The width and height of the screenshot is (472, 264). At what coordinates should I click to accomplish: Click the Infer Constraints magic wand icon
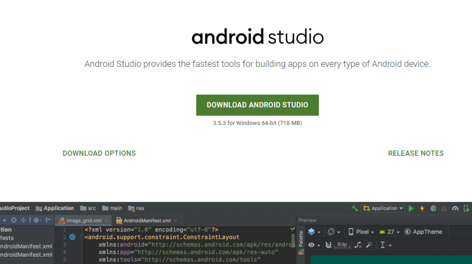pos(369,245)
